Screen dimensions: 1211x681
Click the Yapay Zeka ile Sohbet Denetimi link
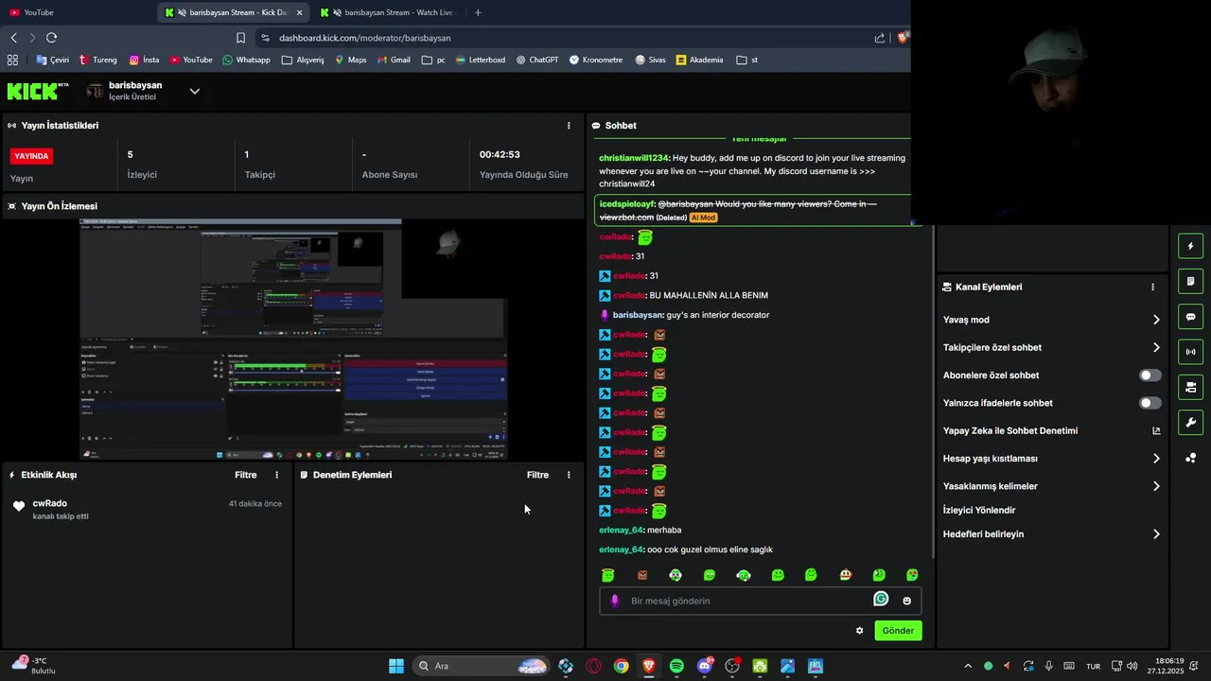click(x=1010, y=430)
